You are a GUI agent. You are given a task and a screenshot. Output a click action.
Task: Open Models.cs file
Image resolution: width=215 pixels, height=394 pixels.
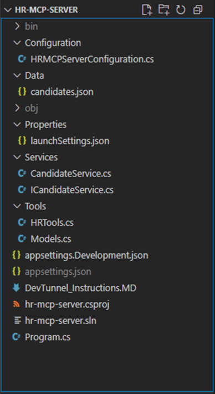click(50, 239)
